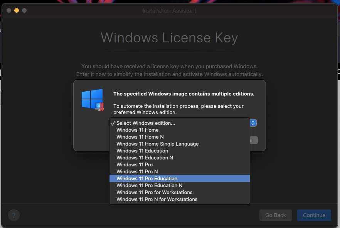Select Windows 11 Home N from list

tap(180, 137)
